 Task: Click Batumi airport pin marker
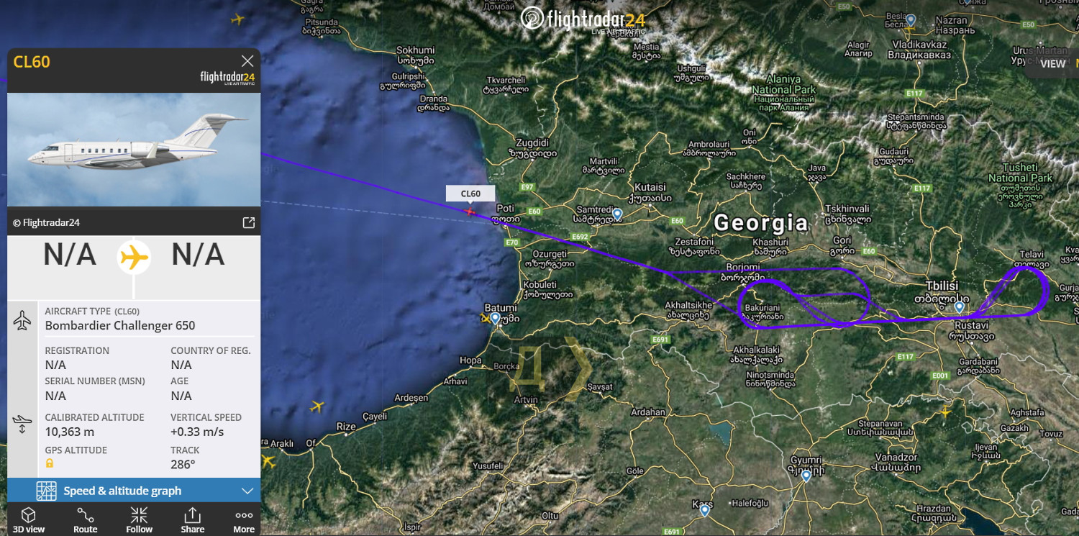click(x=496, y=317)
